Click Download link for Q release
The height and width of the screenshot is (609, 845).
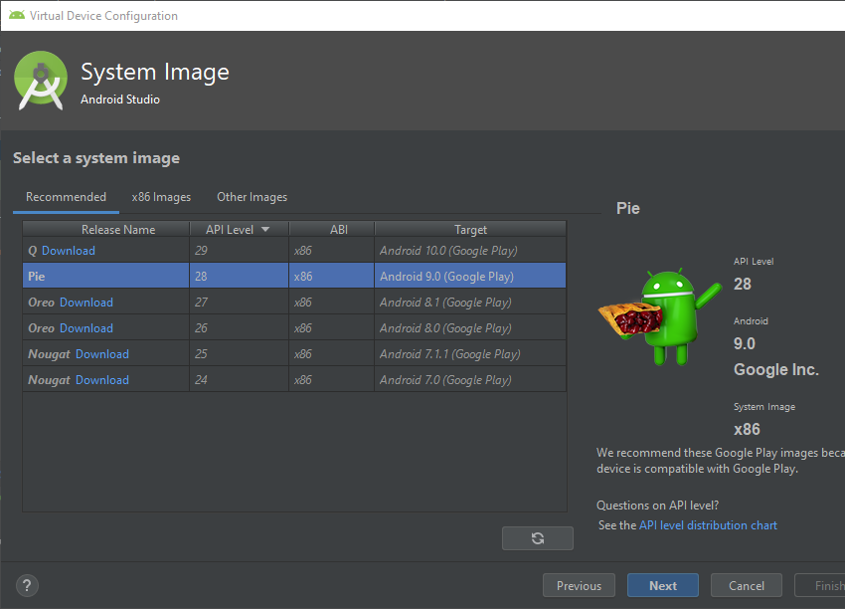click(69, 251)
